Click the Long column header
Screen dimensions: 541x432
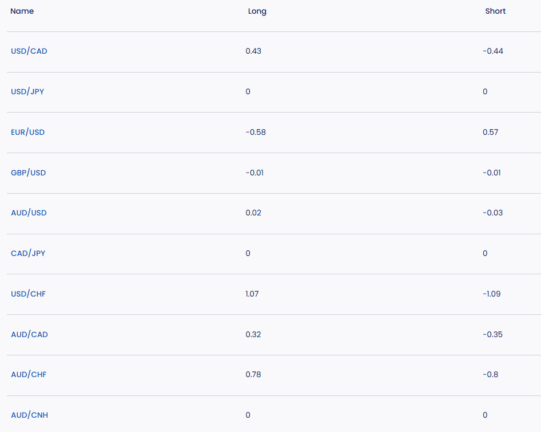point(257,11)
